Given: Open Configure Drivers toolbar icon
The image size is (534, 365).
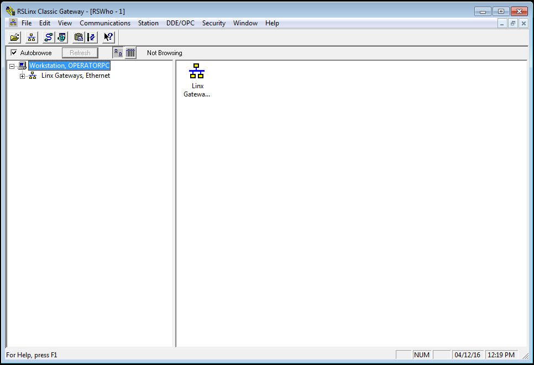Looking at the screenshot, I should click(x=48, y=37).
